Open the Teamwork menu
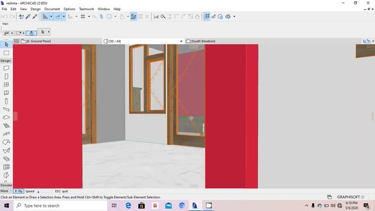Screen dimensions: 375x211 point(86,9)
